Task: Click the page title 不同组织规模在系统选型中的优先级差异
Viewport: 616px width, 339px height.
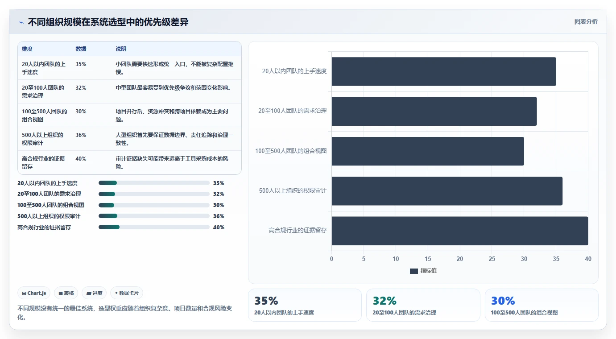Action: coord(108,22)
